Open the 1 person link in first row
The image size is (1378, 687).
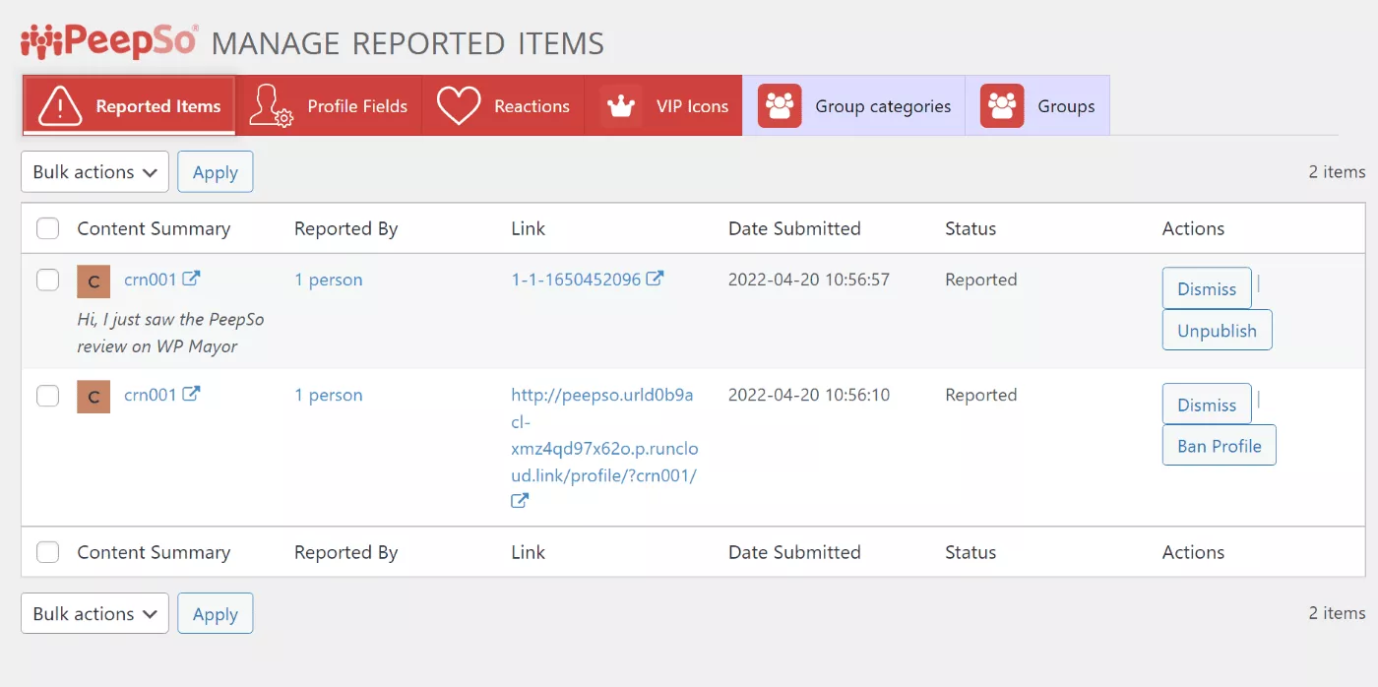pyautogui.click(x=329, y=280)
